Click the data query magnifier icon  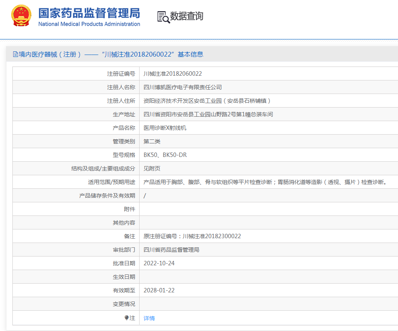[164, 17]
